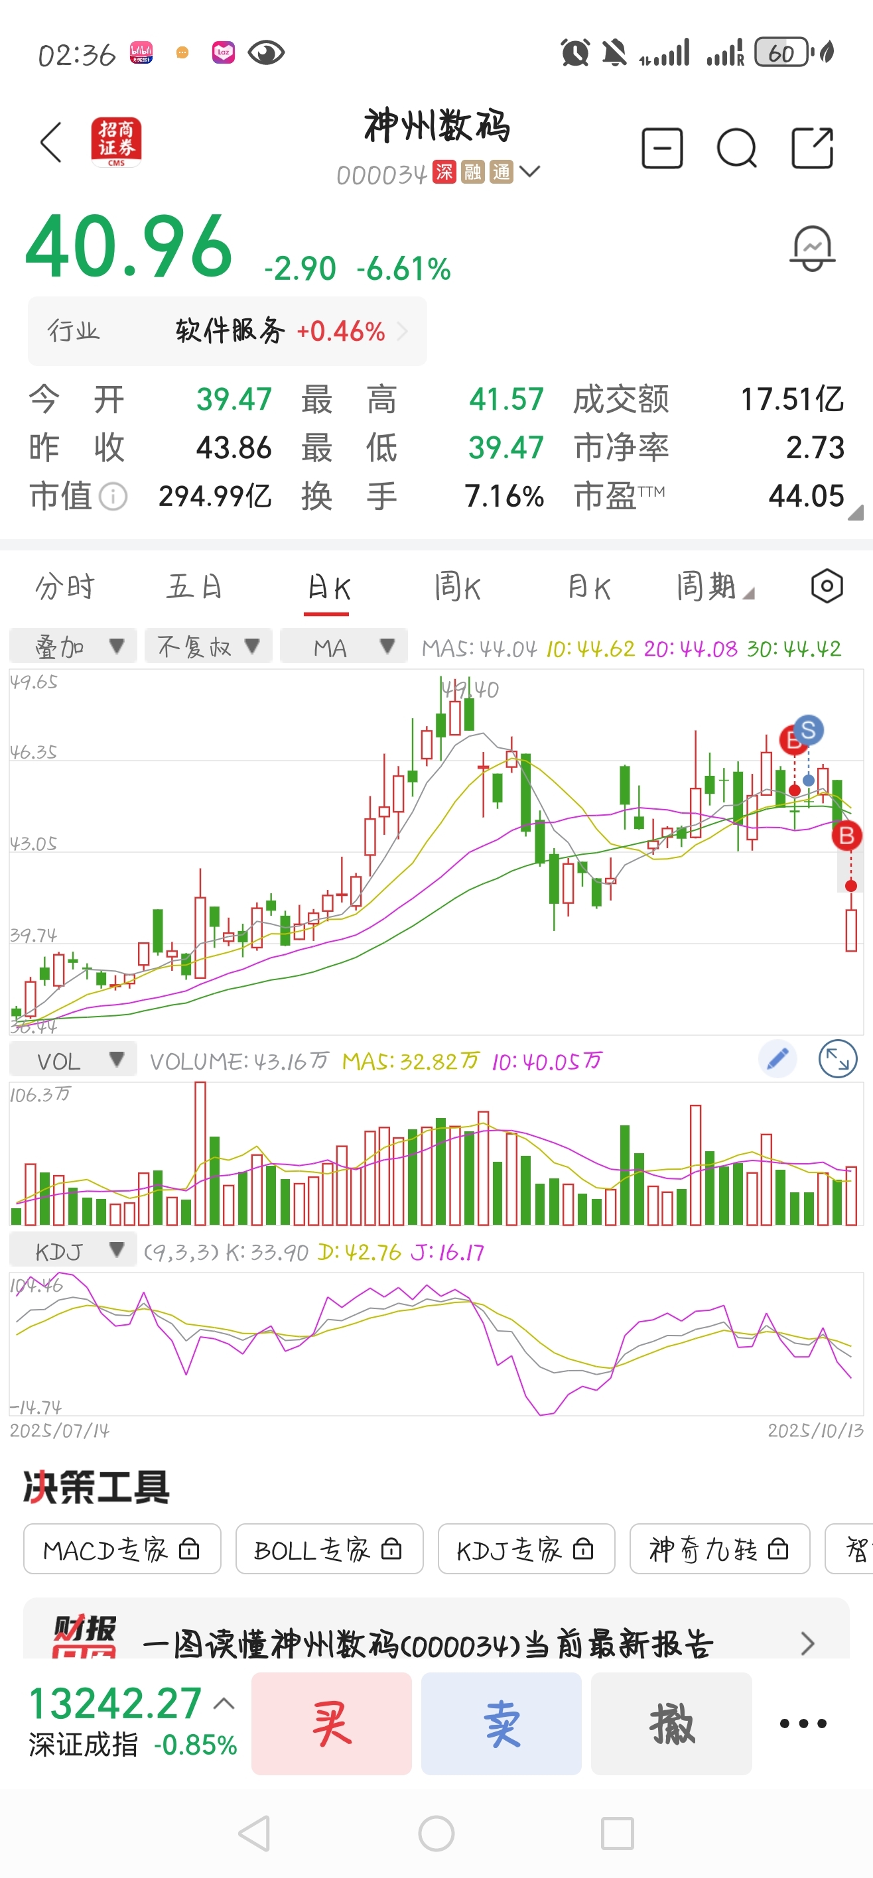Tap the 成交额 17.51亿 value
Image resolution: width=873 pixels, height=1878 pixels.
pos(792,399)
